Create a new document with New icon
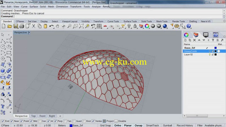This screenshot has width=226, height=127. pyautogui.click(x=4, y=26)
